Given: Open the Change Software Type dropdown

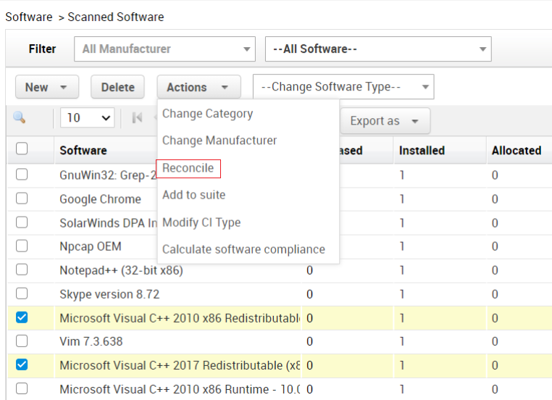Looking at the screenshot, I should pos(343,87).
